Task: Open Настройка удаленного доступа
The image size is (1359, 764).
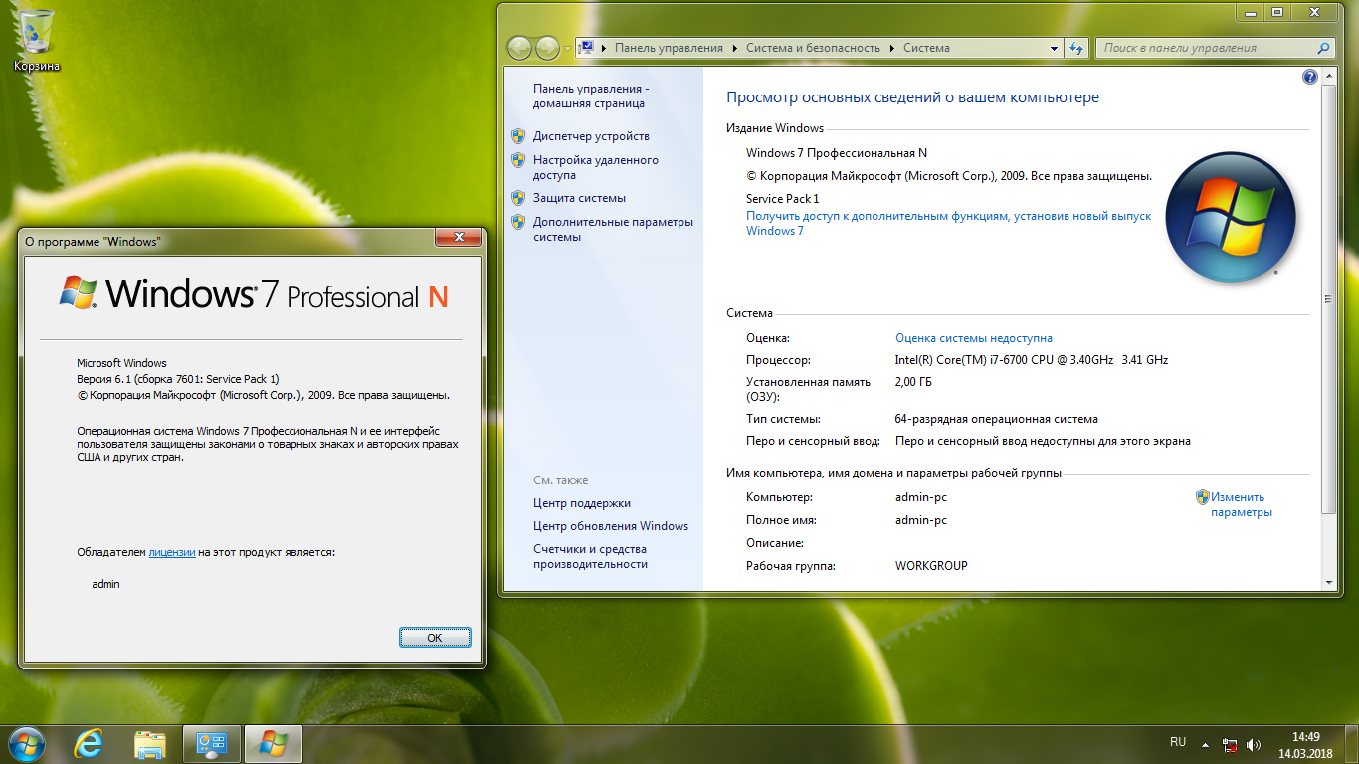Action: (595, 167)
